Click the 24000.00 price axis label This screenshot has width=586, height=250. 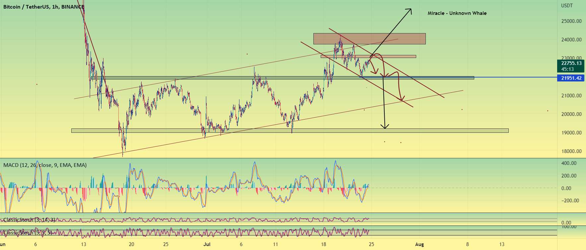(571, 39)
